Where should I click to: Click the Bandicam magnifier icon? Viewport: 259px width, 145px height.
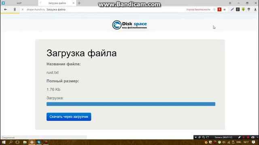[204, 137]
